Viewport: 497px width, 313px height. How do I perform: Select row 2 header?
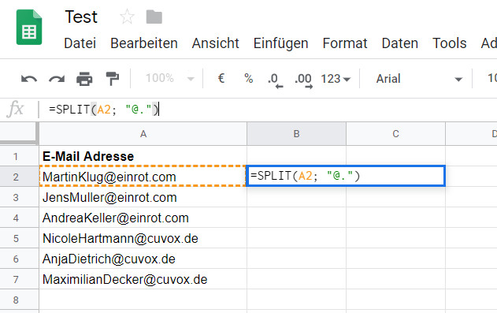(20, 177)
